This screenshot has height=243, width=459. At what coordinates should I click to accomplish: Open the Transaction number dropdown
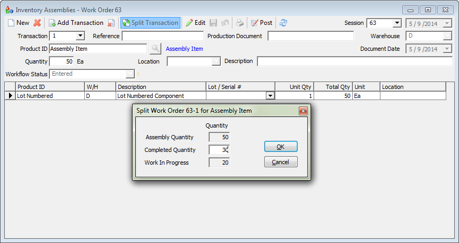coord(80,36)
